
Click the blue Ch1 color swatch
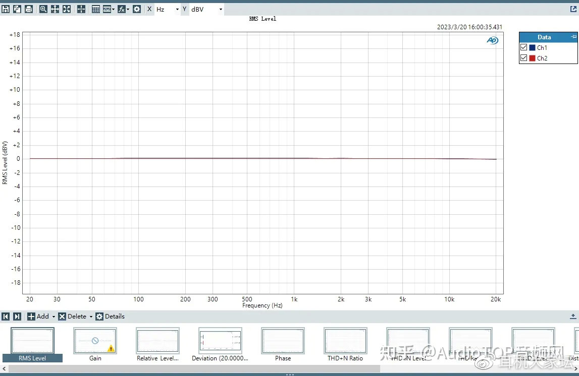click(532, 47)
